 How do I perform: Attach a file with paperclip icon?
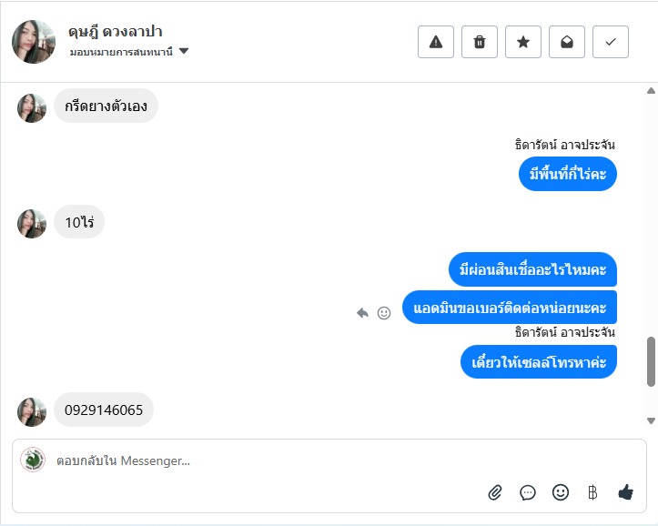click(x=495, y=492)
